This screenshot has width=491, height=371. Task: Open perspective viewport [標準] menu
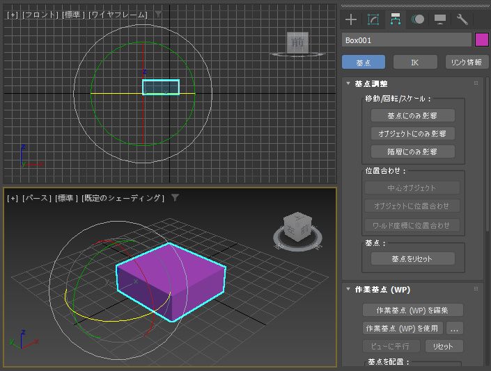pyautogui.click(x=66, y=198)
